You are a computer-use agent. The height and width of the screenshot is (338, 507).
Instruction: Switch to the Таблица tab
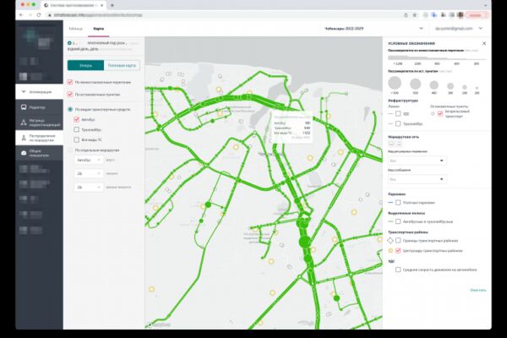pos(76,29)
